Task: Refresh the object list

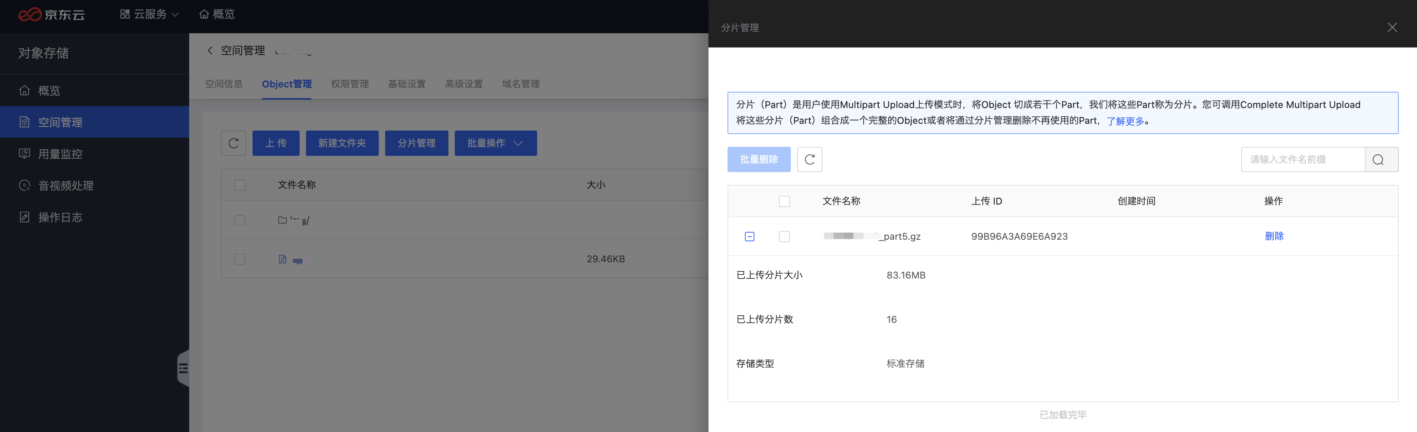Action: (233, 144)
